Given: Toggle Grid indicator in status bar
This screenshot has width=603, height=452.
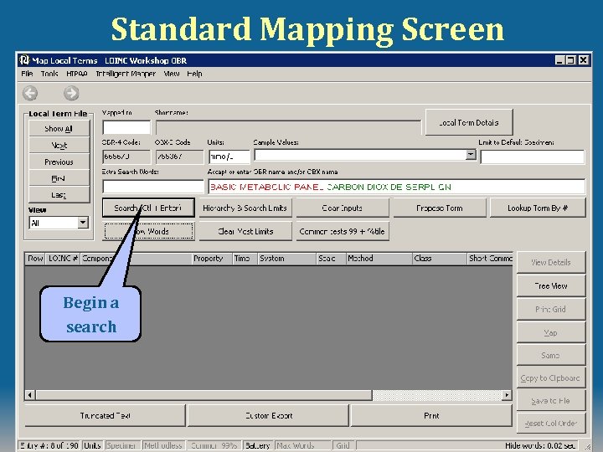Looking at the screenshot, I should click(x=343, y=445).
